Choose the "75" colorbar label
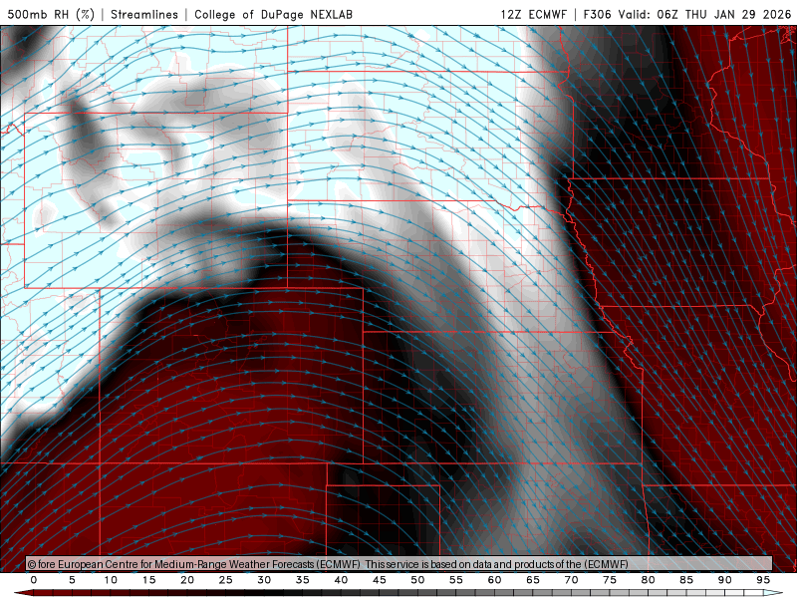Screen dimensions: 797x598 point(610,580)
